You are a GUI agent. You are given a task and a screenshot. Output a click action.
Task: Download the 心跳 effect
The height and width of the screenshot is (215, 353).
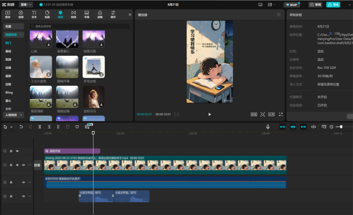(49, 44)
